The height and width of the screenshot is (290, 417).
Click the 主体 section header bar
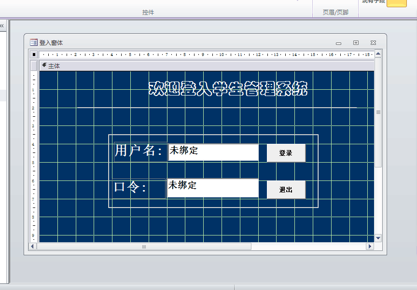(x=193, y=66)
